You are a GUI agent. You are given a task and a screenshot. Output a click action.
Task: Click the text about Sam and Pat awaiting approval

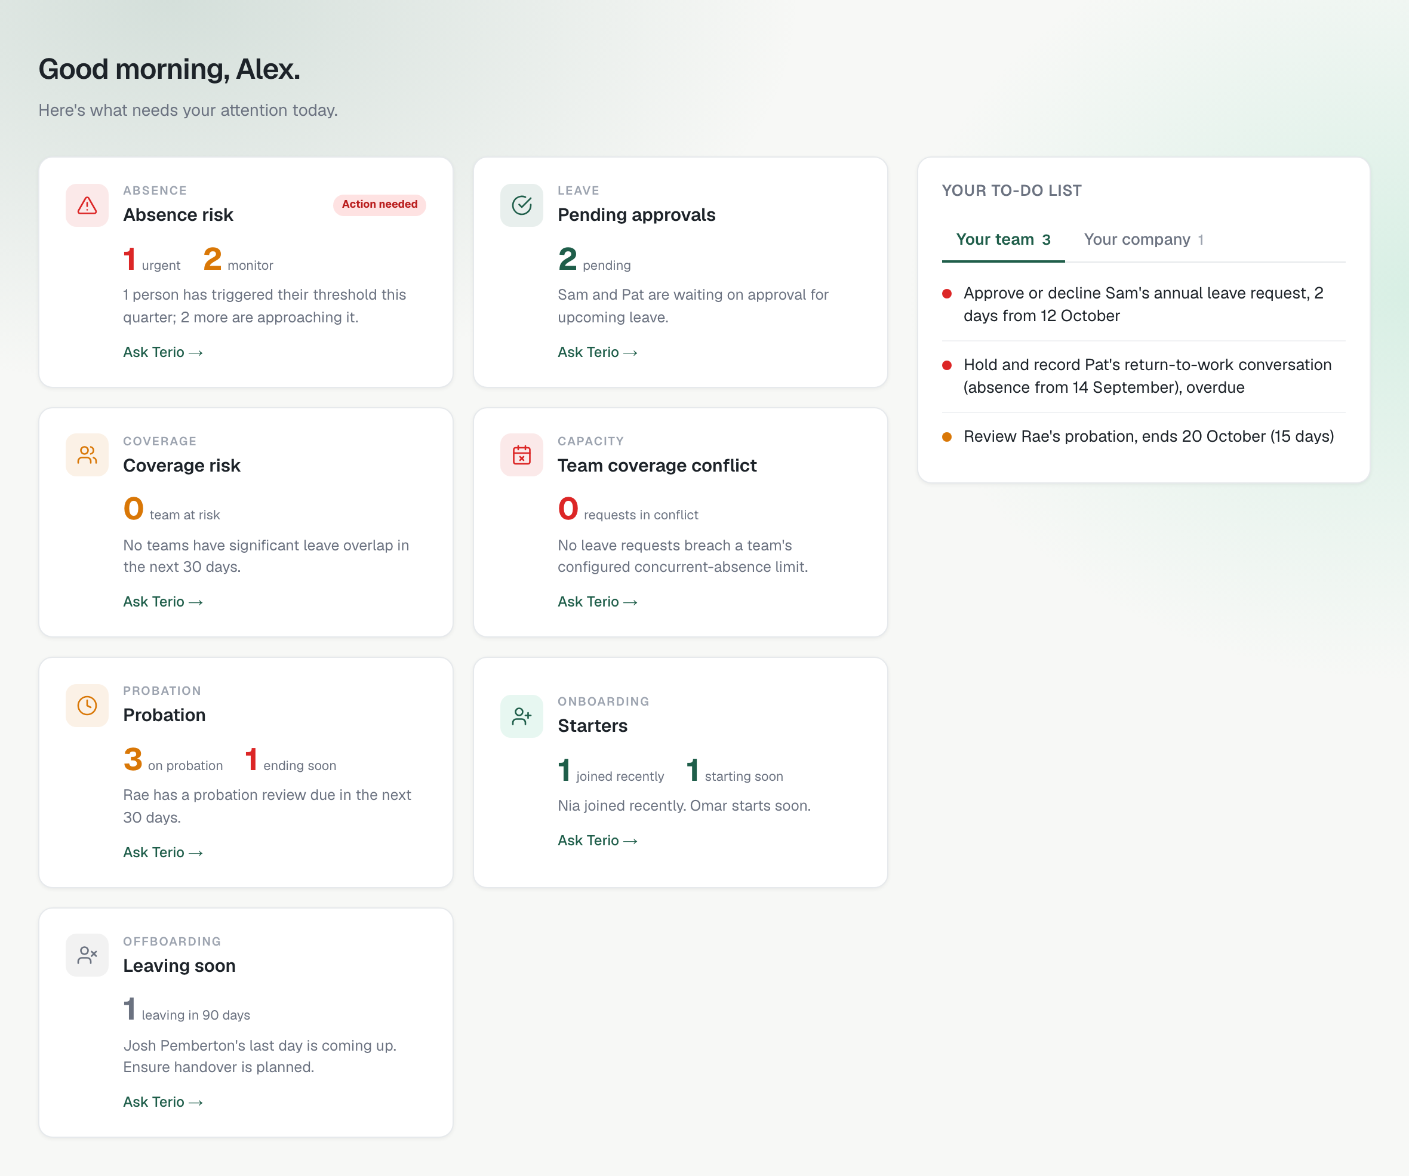[x=693, y=306]
